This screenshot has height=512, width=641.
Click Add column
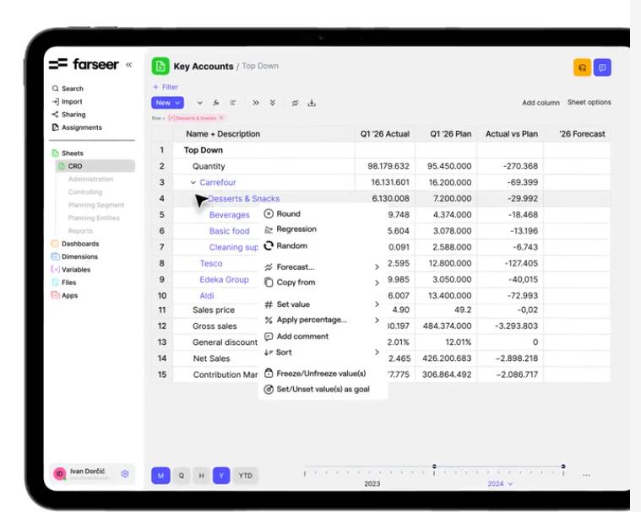[541, 102]
